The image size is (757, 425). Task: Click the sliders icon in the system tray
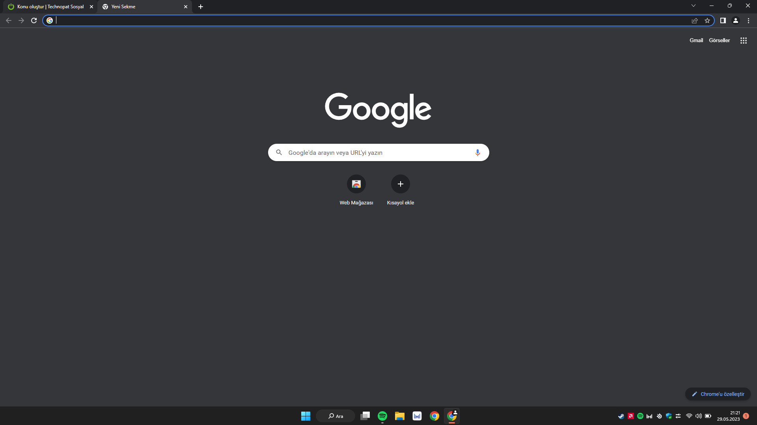678,416
